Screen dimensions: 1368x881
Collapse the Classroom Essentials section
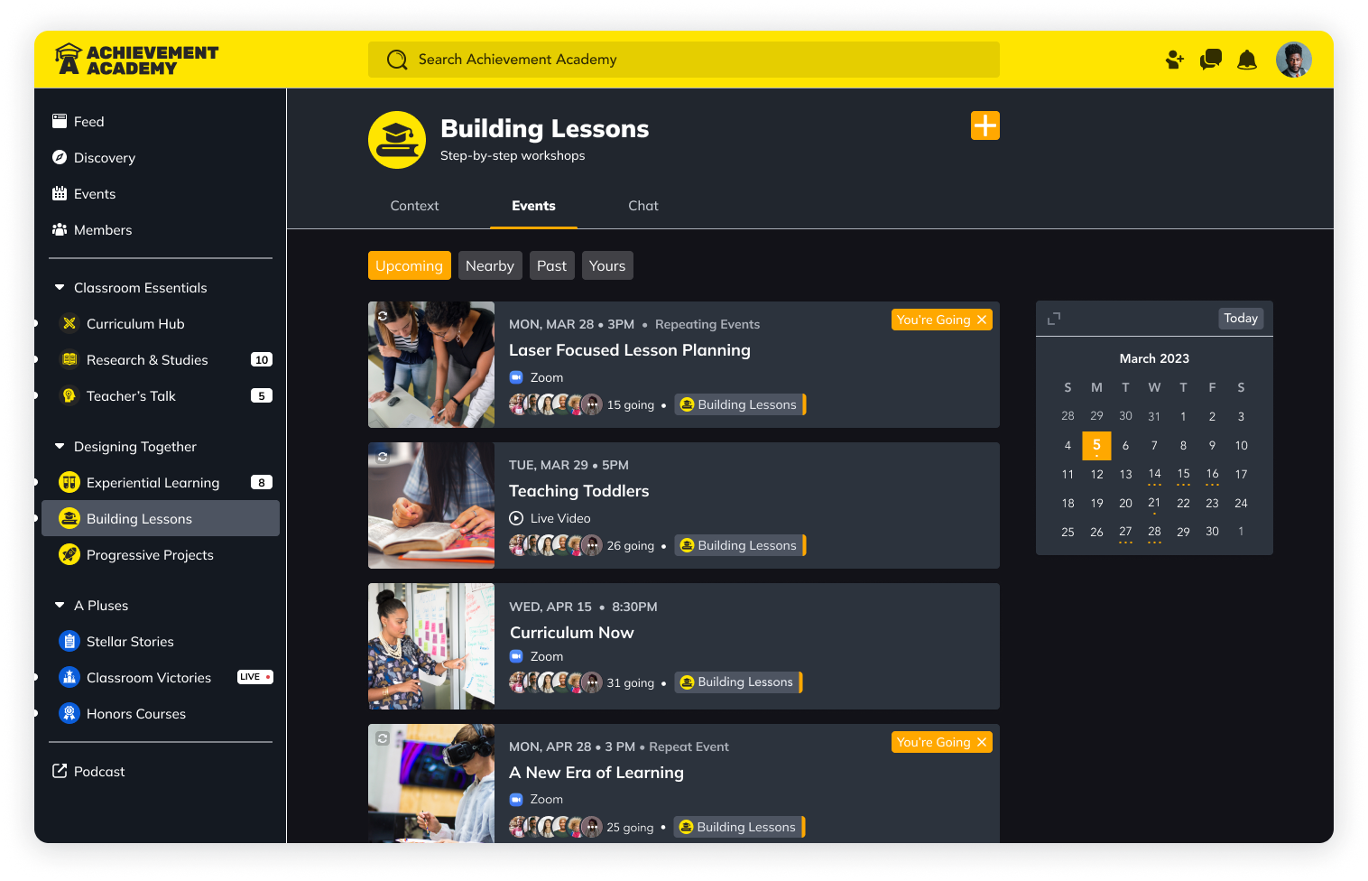point(60,287)
